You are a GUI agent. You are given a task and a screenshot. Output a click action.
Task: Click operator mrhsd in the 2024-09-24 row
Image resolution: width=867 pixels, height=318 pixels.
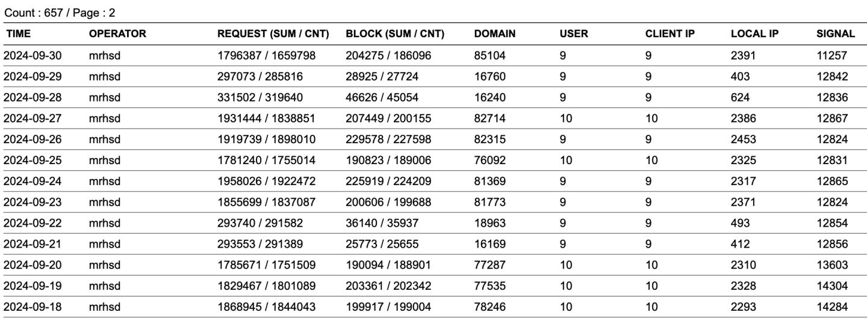click(x=104, y=180)
